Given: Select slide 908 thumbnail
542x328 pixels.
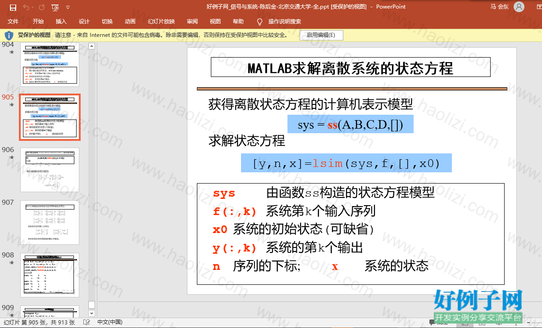Looking at the screenshot, I should pyautogui.click(x=50, y=275).
